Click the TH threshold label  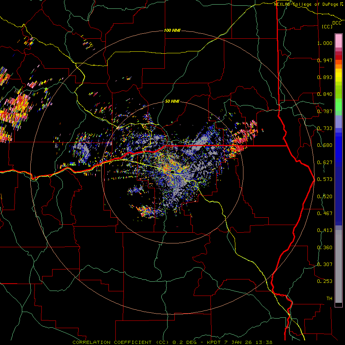click(x=329, y=299)
